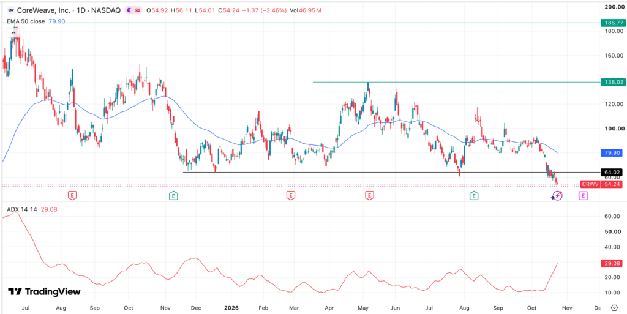Click the change value −1.37 (−2.46%)

264,11
